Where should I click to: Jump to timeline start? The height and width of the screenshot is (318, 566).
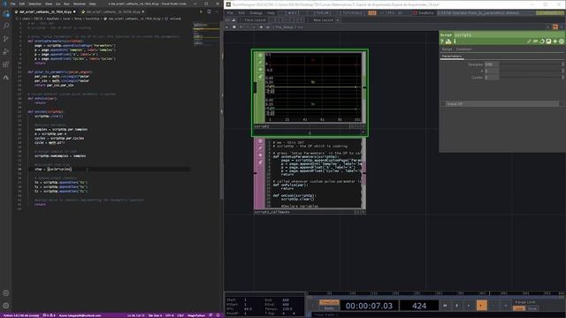coord(445,306)
